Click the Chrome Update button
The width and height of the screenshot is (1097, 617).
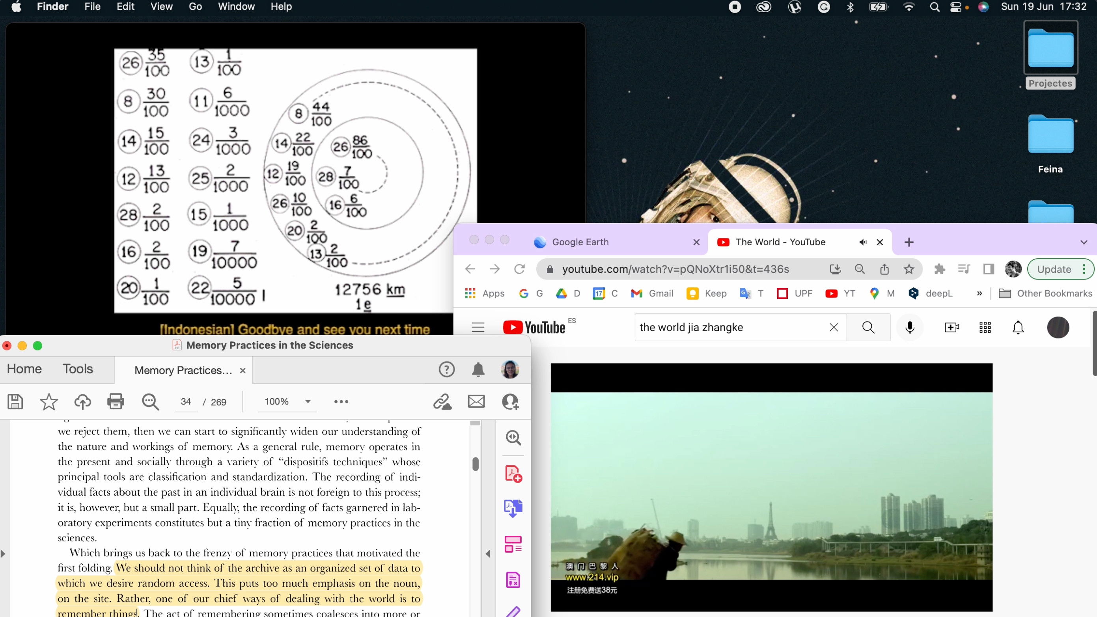1054,269
